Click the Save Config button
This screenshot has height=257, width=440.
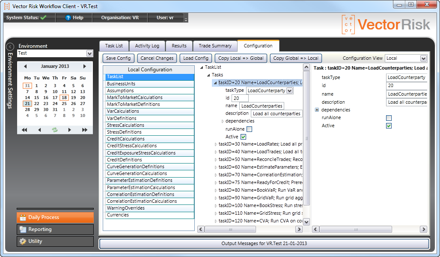point(119,58)
